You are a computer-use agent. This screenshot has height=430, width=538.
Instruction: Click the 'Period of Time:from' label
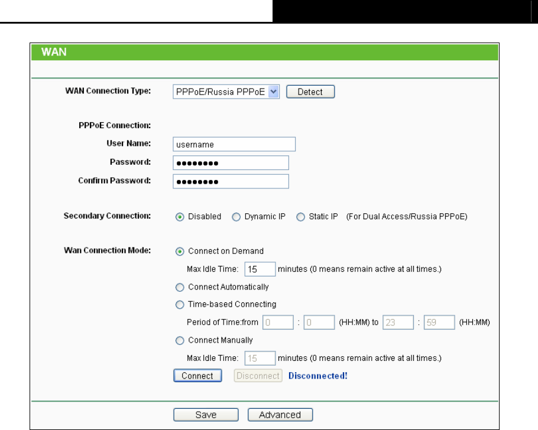pos(222,322)
